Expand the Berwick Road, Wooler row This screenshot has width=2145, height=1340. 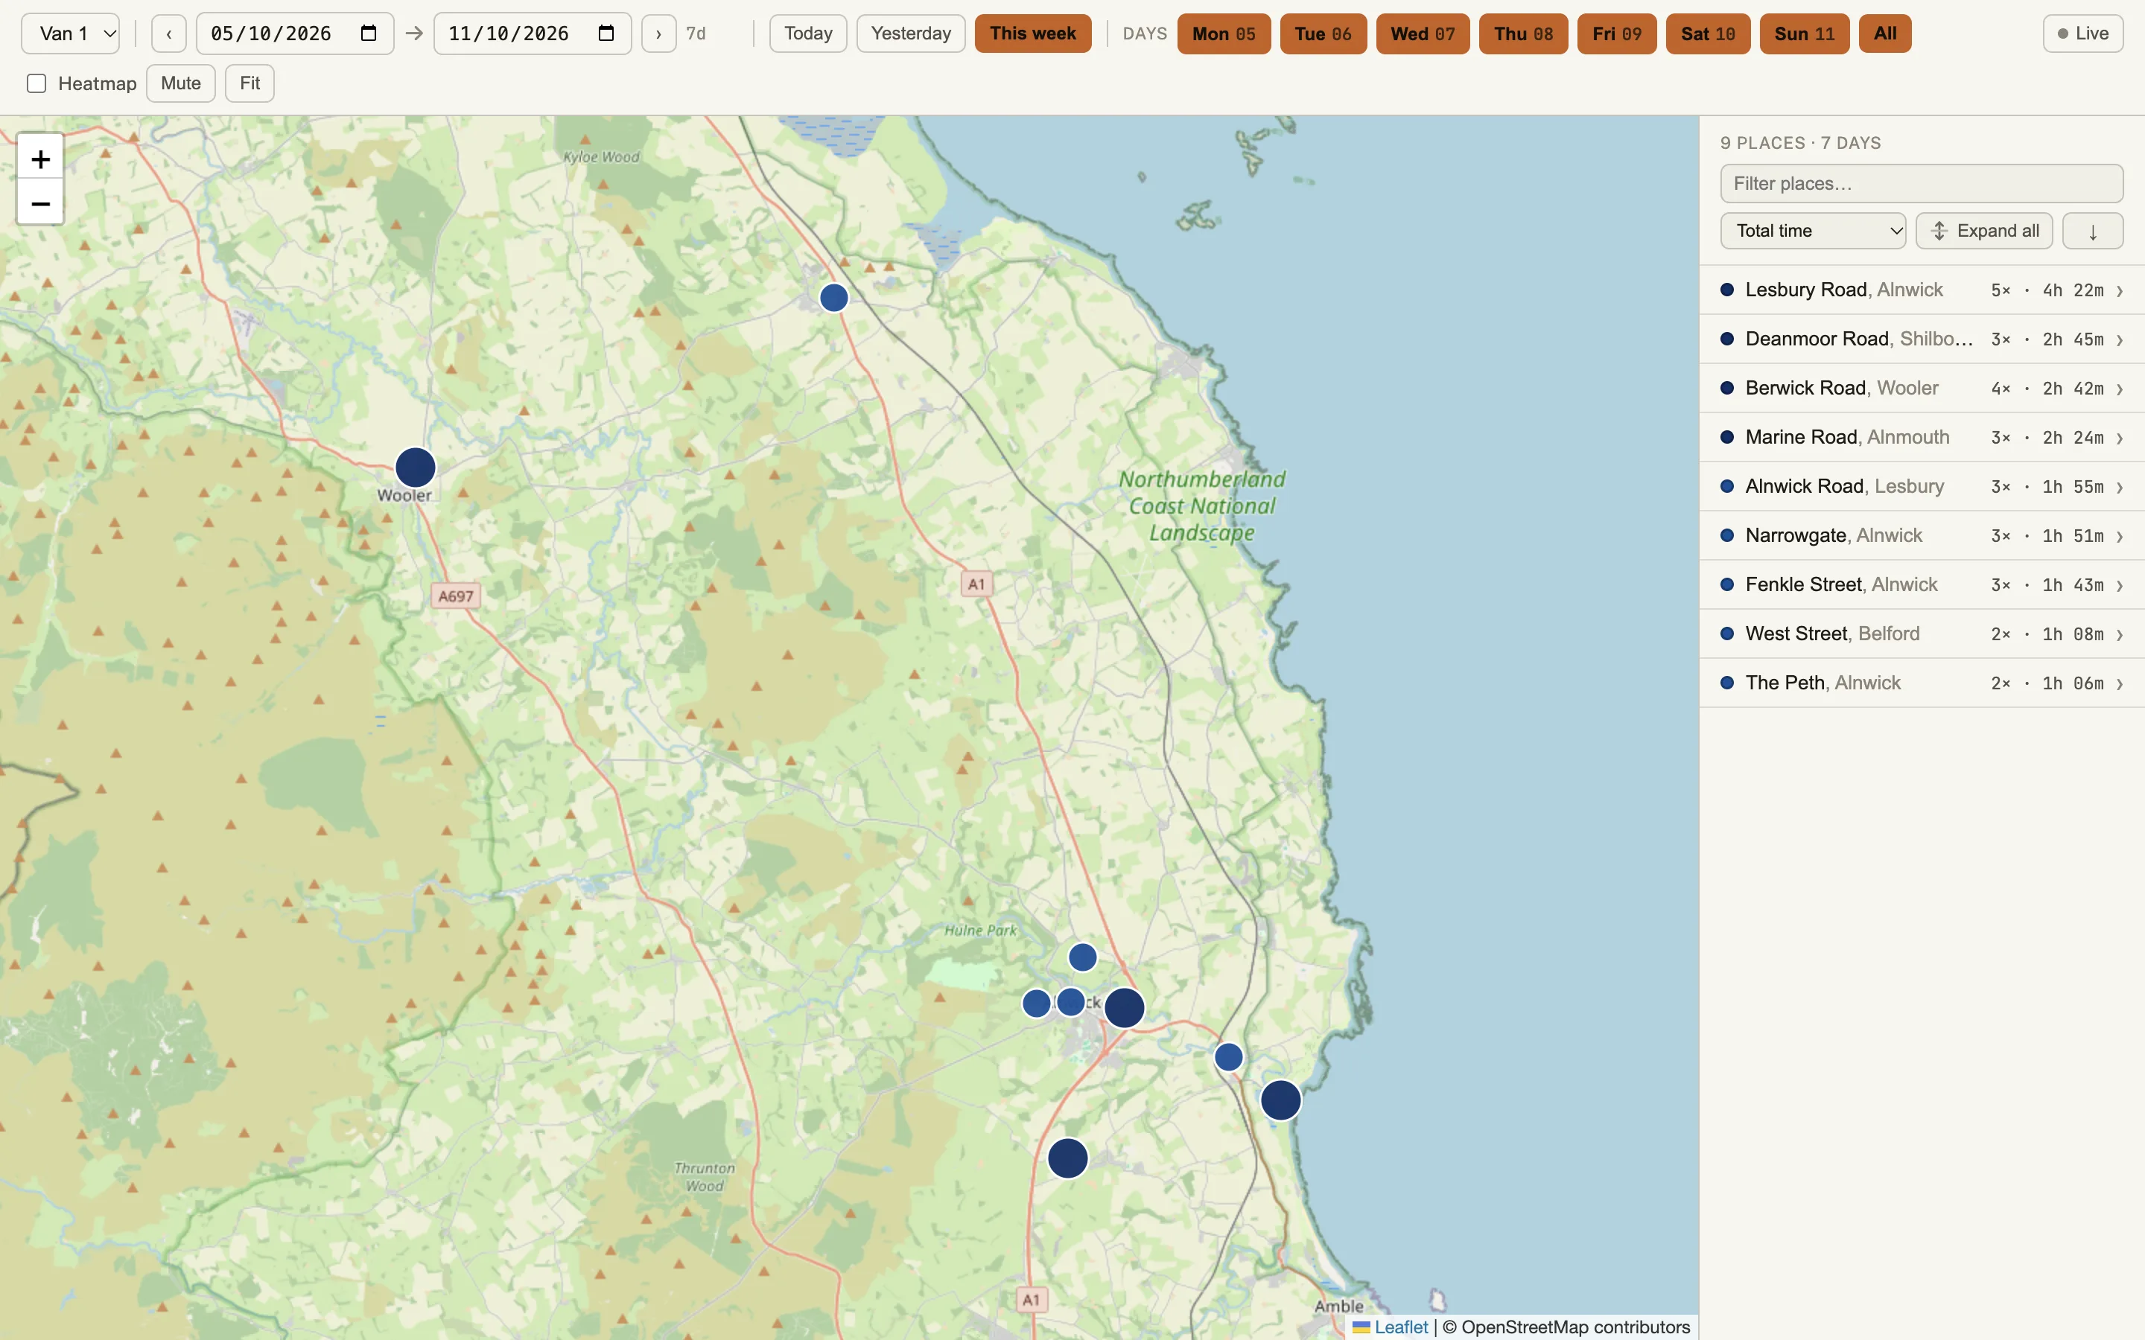coord(1922,388)
